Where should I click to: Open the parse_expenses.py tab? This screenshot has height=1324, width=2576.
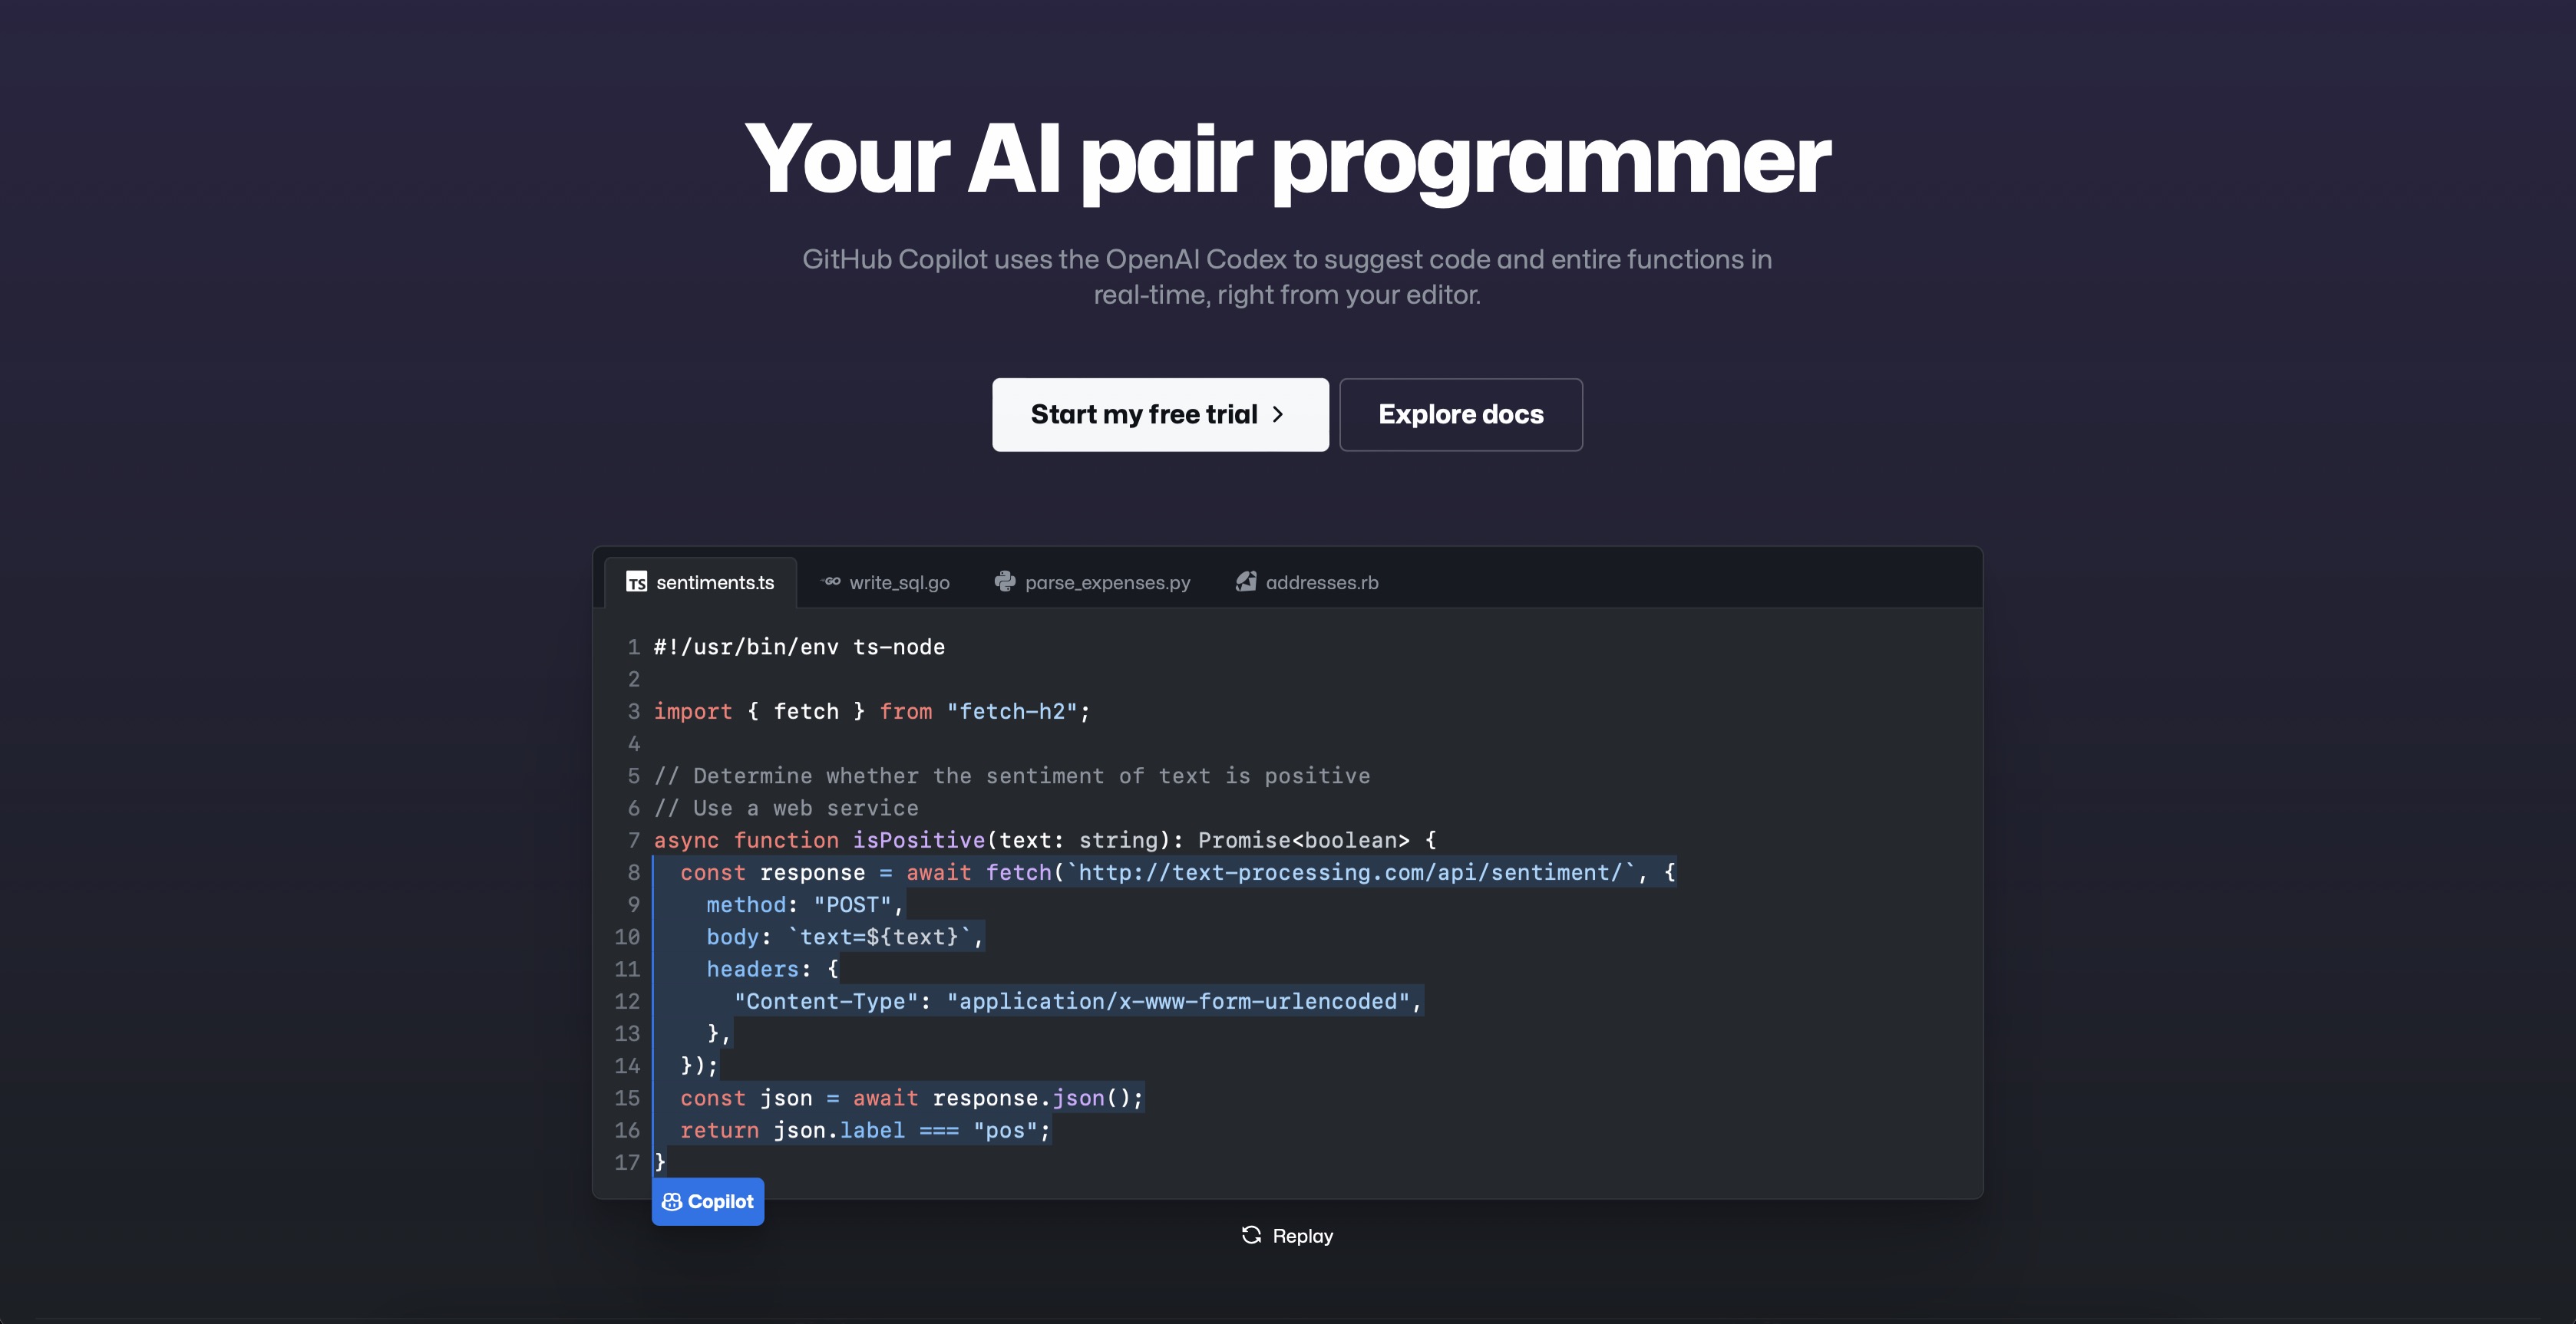pyautogui.click(x=1107, y=582)
